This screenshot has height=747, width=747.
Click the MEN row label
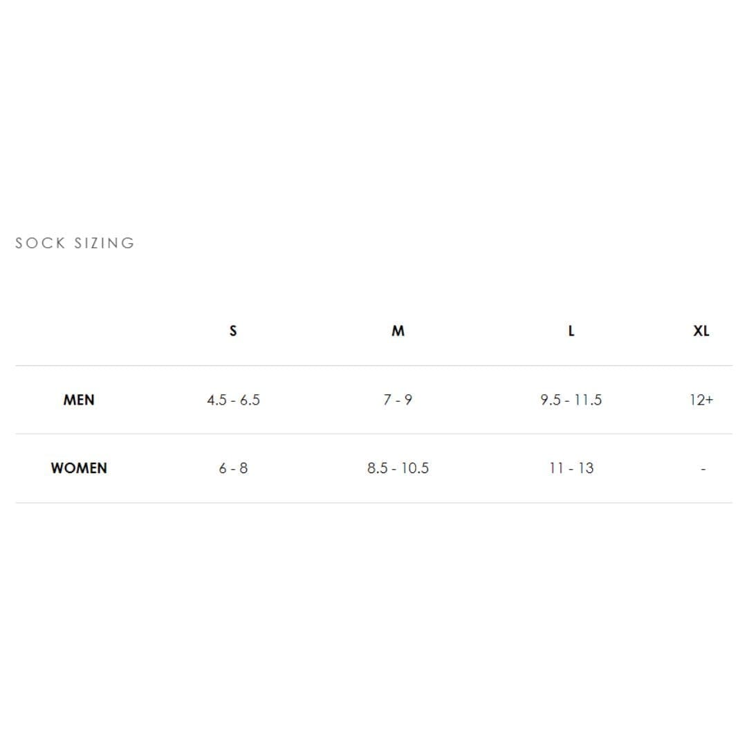[79, 400]
